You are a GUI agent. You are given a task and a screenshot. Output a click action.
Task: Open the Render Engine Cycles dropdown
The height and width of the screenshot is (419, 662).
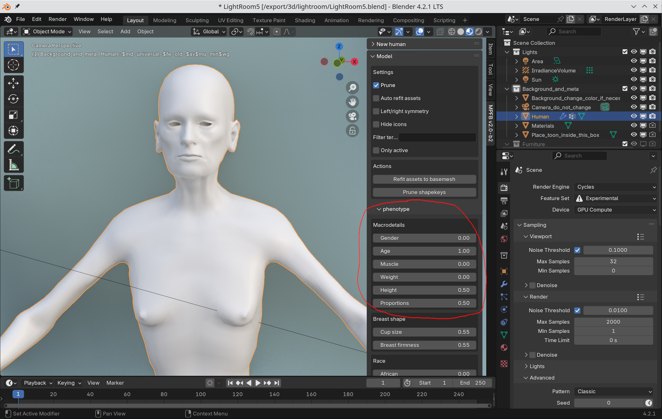(615, 187)
